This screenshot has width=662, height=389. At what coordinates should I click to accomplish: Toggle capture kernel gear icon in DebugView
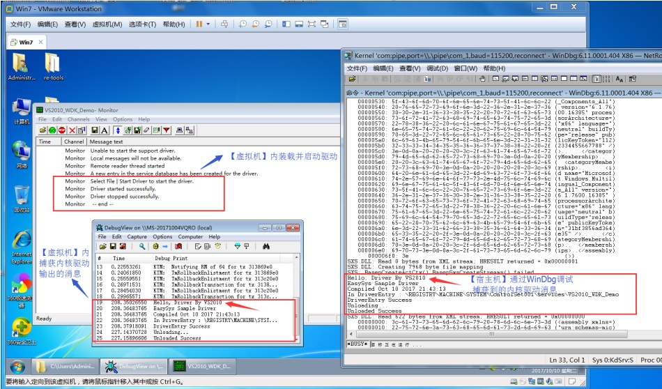[156, 246]
